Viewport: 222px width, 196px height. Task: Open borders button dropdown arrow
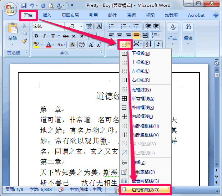tap(128, 44)
